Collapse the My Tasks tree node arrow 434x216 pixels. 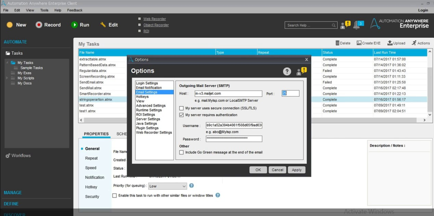[7, 62]
